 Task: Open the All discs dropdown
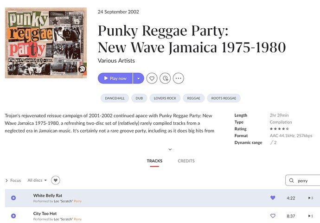click(x=37, y=180)
